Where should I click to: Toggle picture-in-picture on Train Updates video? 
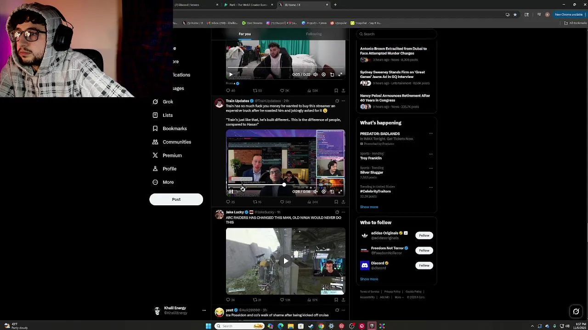tap(332, 192)
